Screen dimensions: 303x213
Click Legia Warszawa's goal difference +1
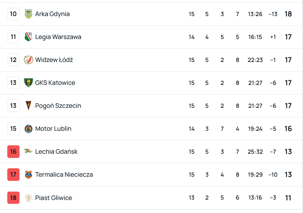point(273,37)
